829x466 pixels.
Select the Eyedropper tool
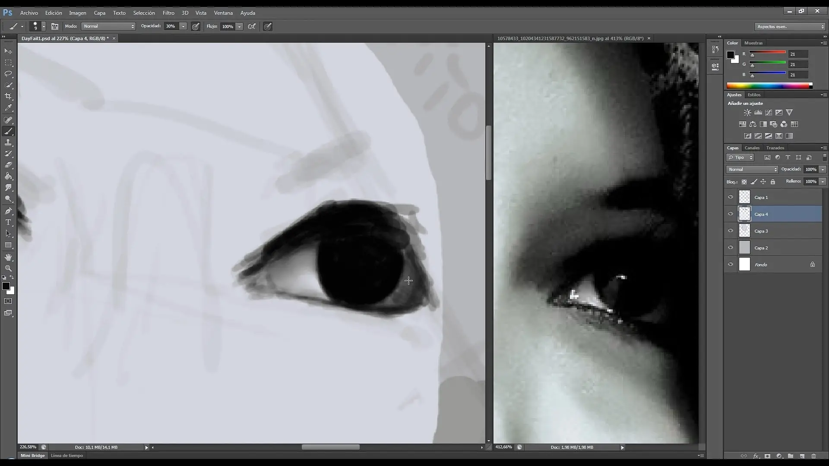pos(8,108)
